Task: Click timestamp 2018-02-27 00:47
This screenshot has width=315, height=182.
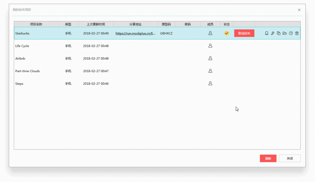Action: [x=96, y=71]
